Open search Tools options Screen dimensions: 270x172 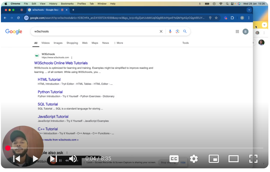pos(185,43)
